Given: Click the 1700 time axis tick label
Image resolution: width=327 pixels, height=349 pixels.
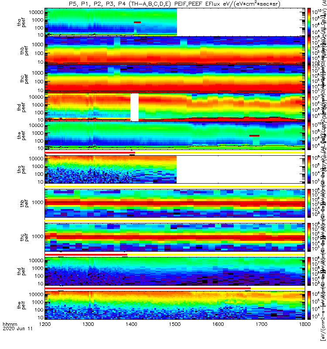Looking at the screenshot, I should [261, 324].
